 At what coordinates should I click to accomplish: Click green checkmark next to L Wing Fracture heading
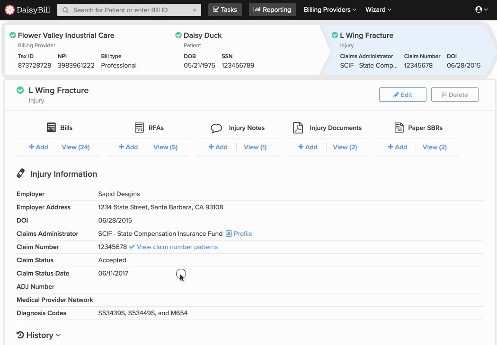click(x=20, y=90)
